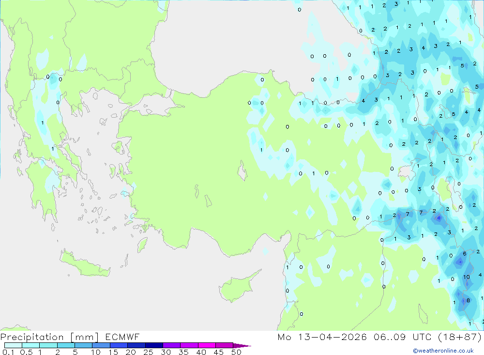
Task: Click the legend scale label '45'
Action: 219,352
